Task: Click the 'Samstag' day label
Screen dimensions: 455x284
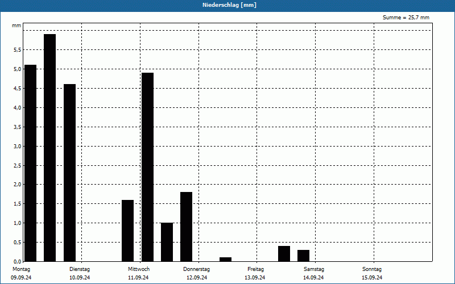Action: 314,269
